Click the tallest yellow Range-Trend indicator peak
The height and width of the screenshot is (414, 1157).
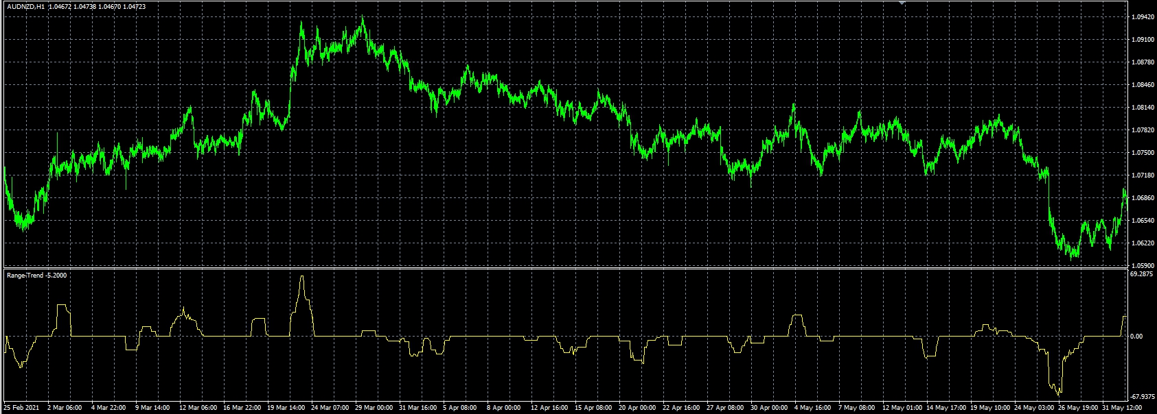coord(302,277)
